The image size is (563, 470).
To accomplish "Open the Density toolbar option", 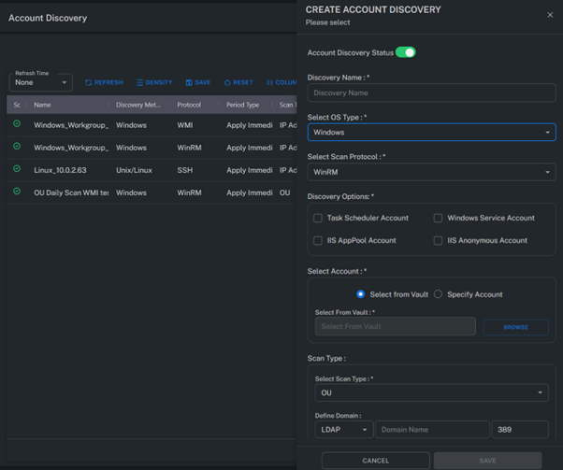I will click(154, 82).
